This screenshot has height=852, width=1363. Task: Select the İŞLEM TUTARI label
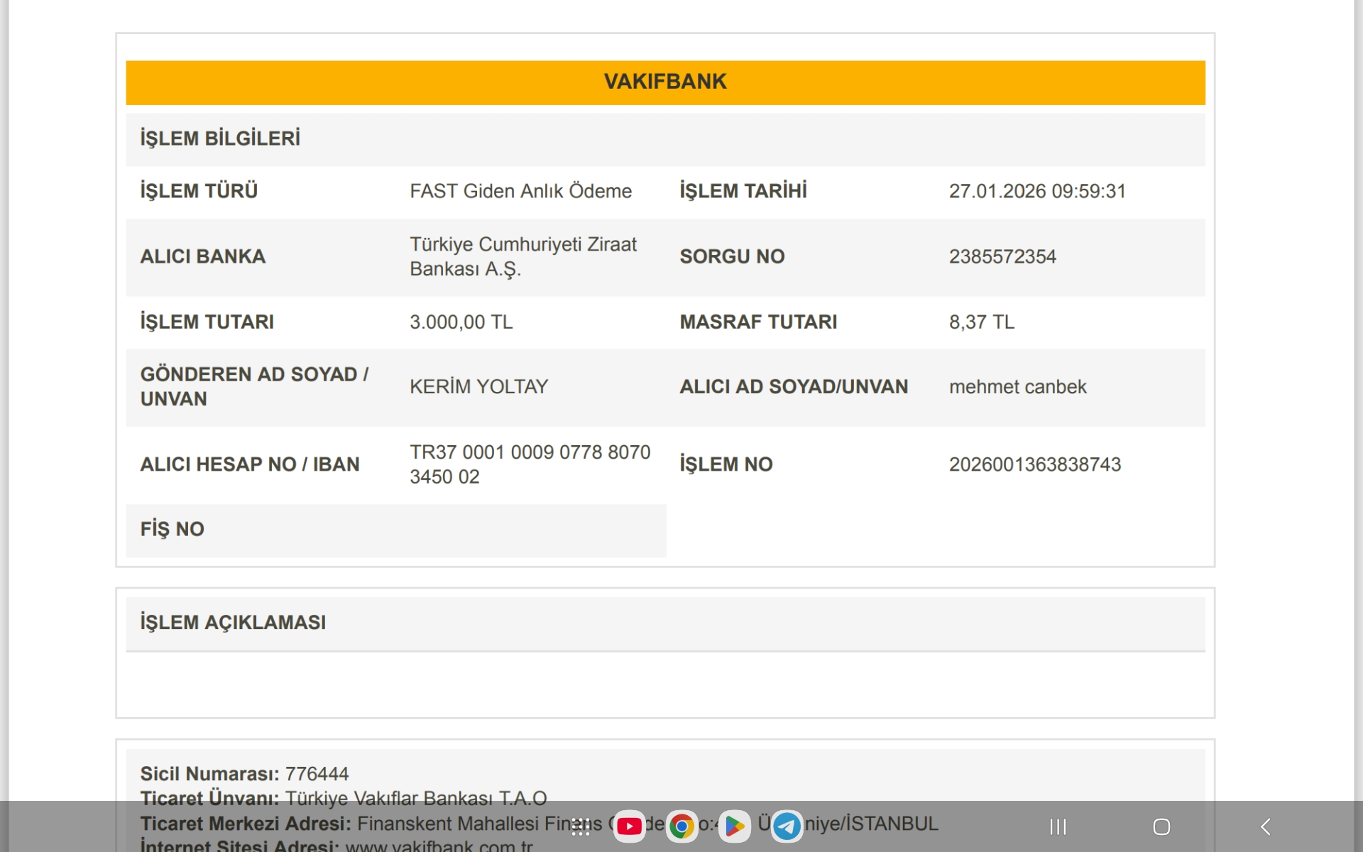207,322
